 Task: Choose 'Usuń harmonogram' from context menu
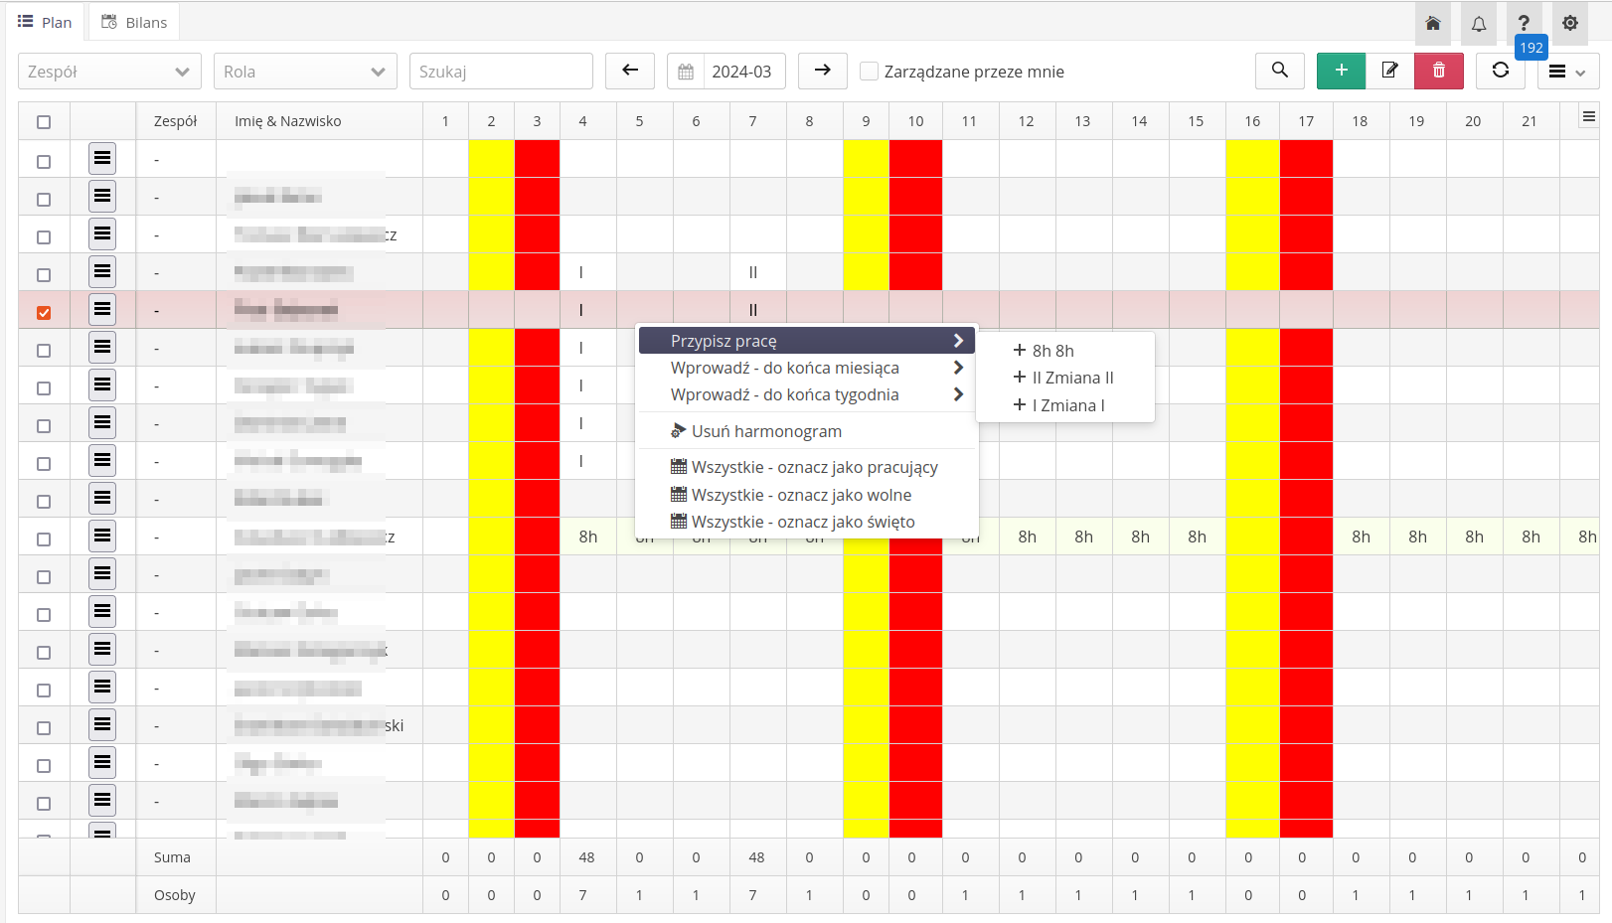point(765,431)
